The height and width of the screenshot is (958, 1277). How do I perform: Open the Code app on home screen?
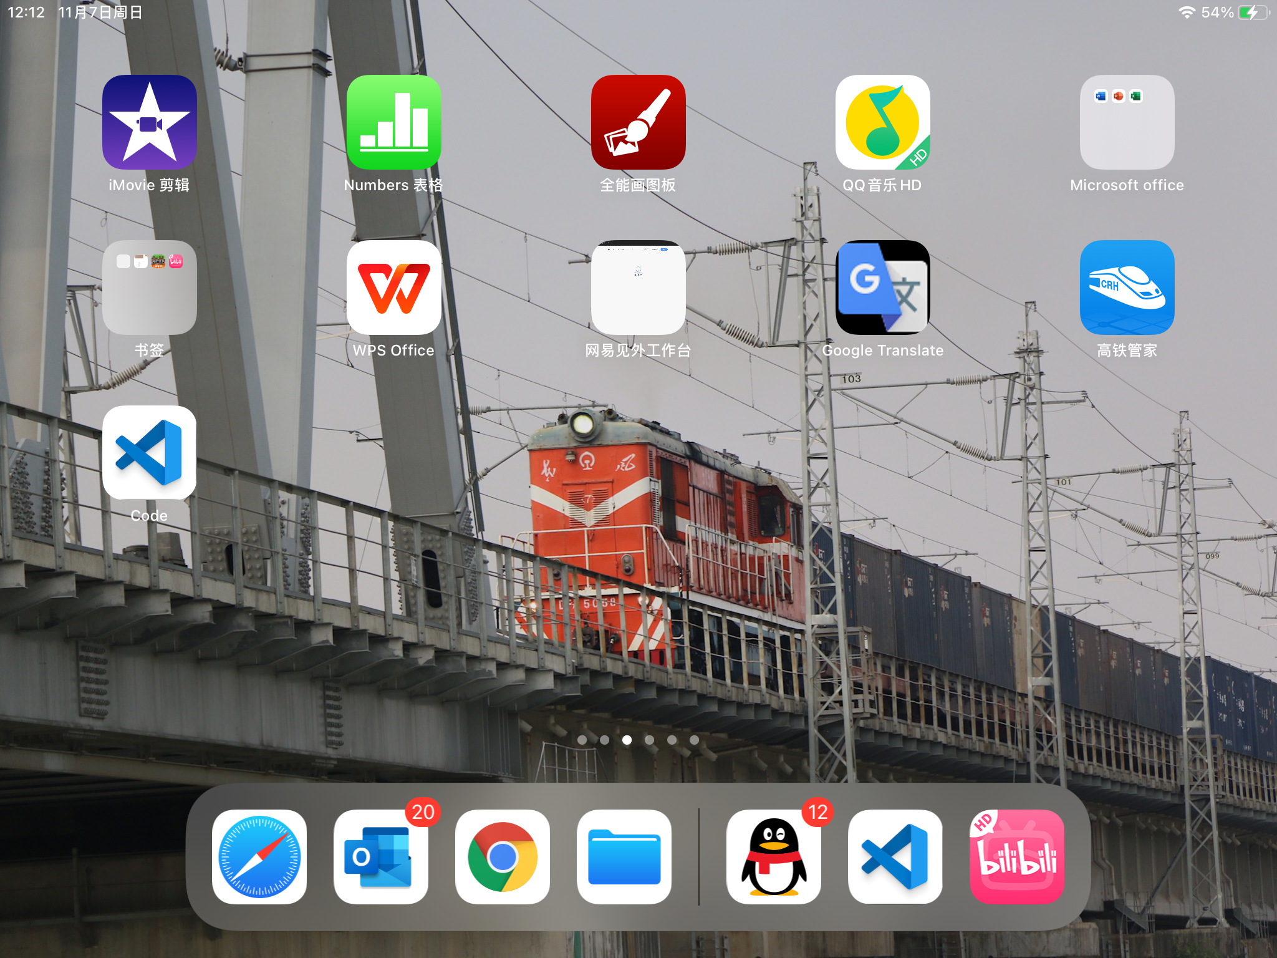pyautogui.click(x=149, y=453)
